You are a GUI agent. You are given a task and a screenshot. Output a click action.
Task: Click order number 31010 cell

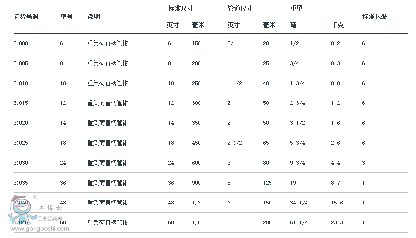21,83
